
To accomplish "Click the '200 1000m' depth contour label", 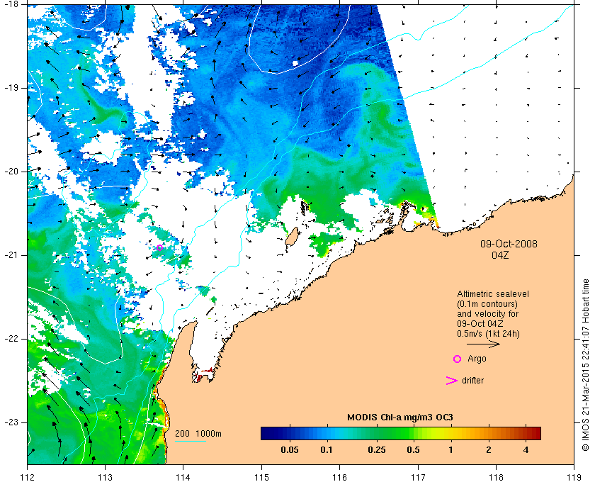I will pyautogui.click(x=198, y=434).
